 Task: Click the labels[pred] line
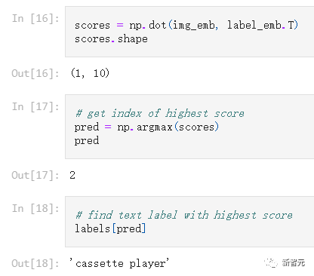click(110, 228)
